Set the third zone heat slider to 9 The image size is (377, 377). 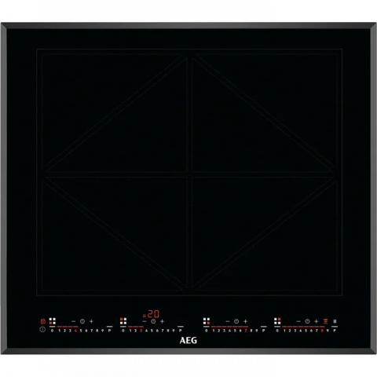(257, 331)
